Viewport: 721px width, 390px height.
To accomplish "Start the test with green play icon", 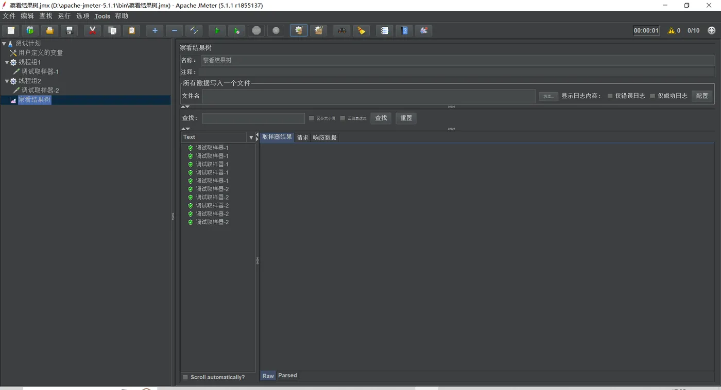I will click(217, 30).
